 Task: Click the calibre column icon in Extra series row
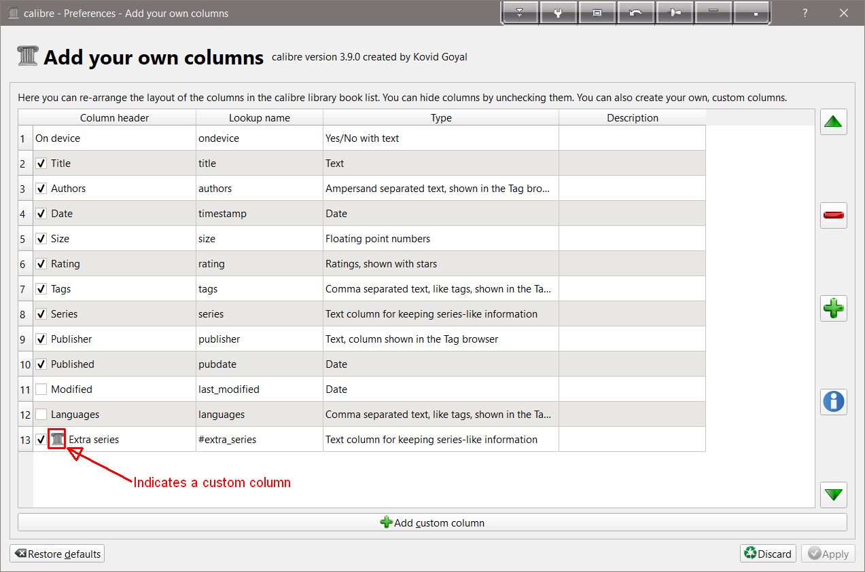[x=58, y=440]
